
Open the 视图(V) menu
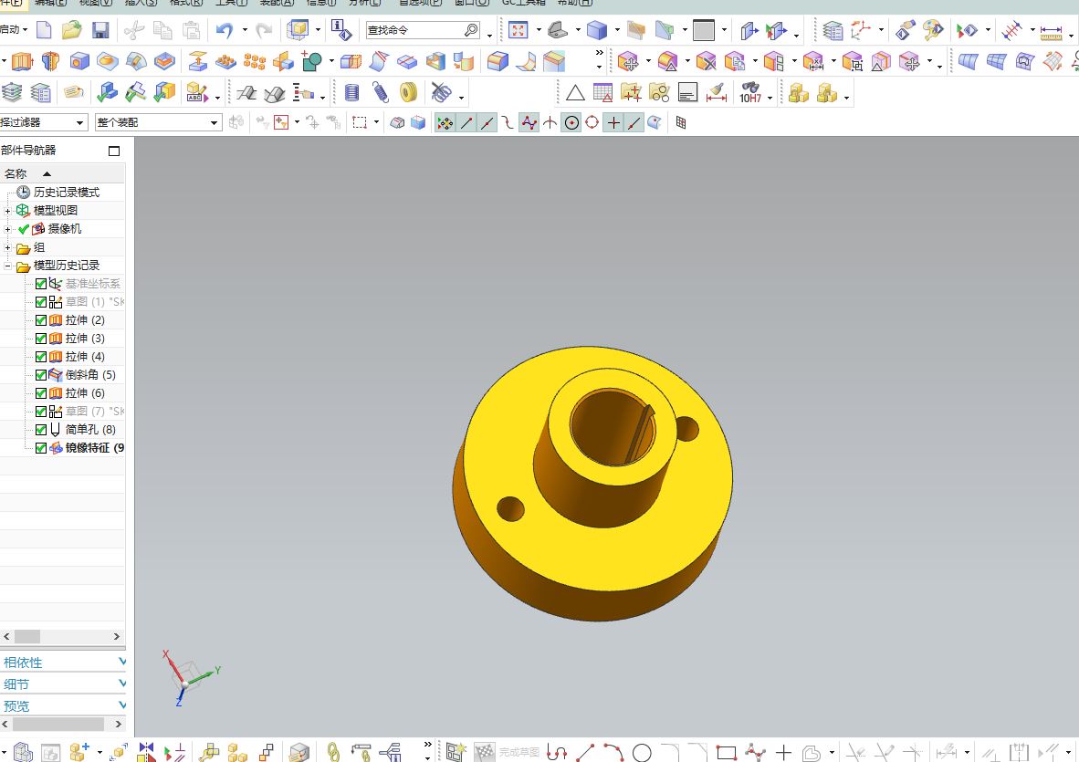coord(96,3)
